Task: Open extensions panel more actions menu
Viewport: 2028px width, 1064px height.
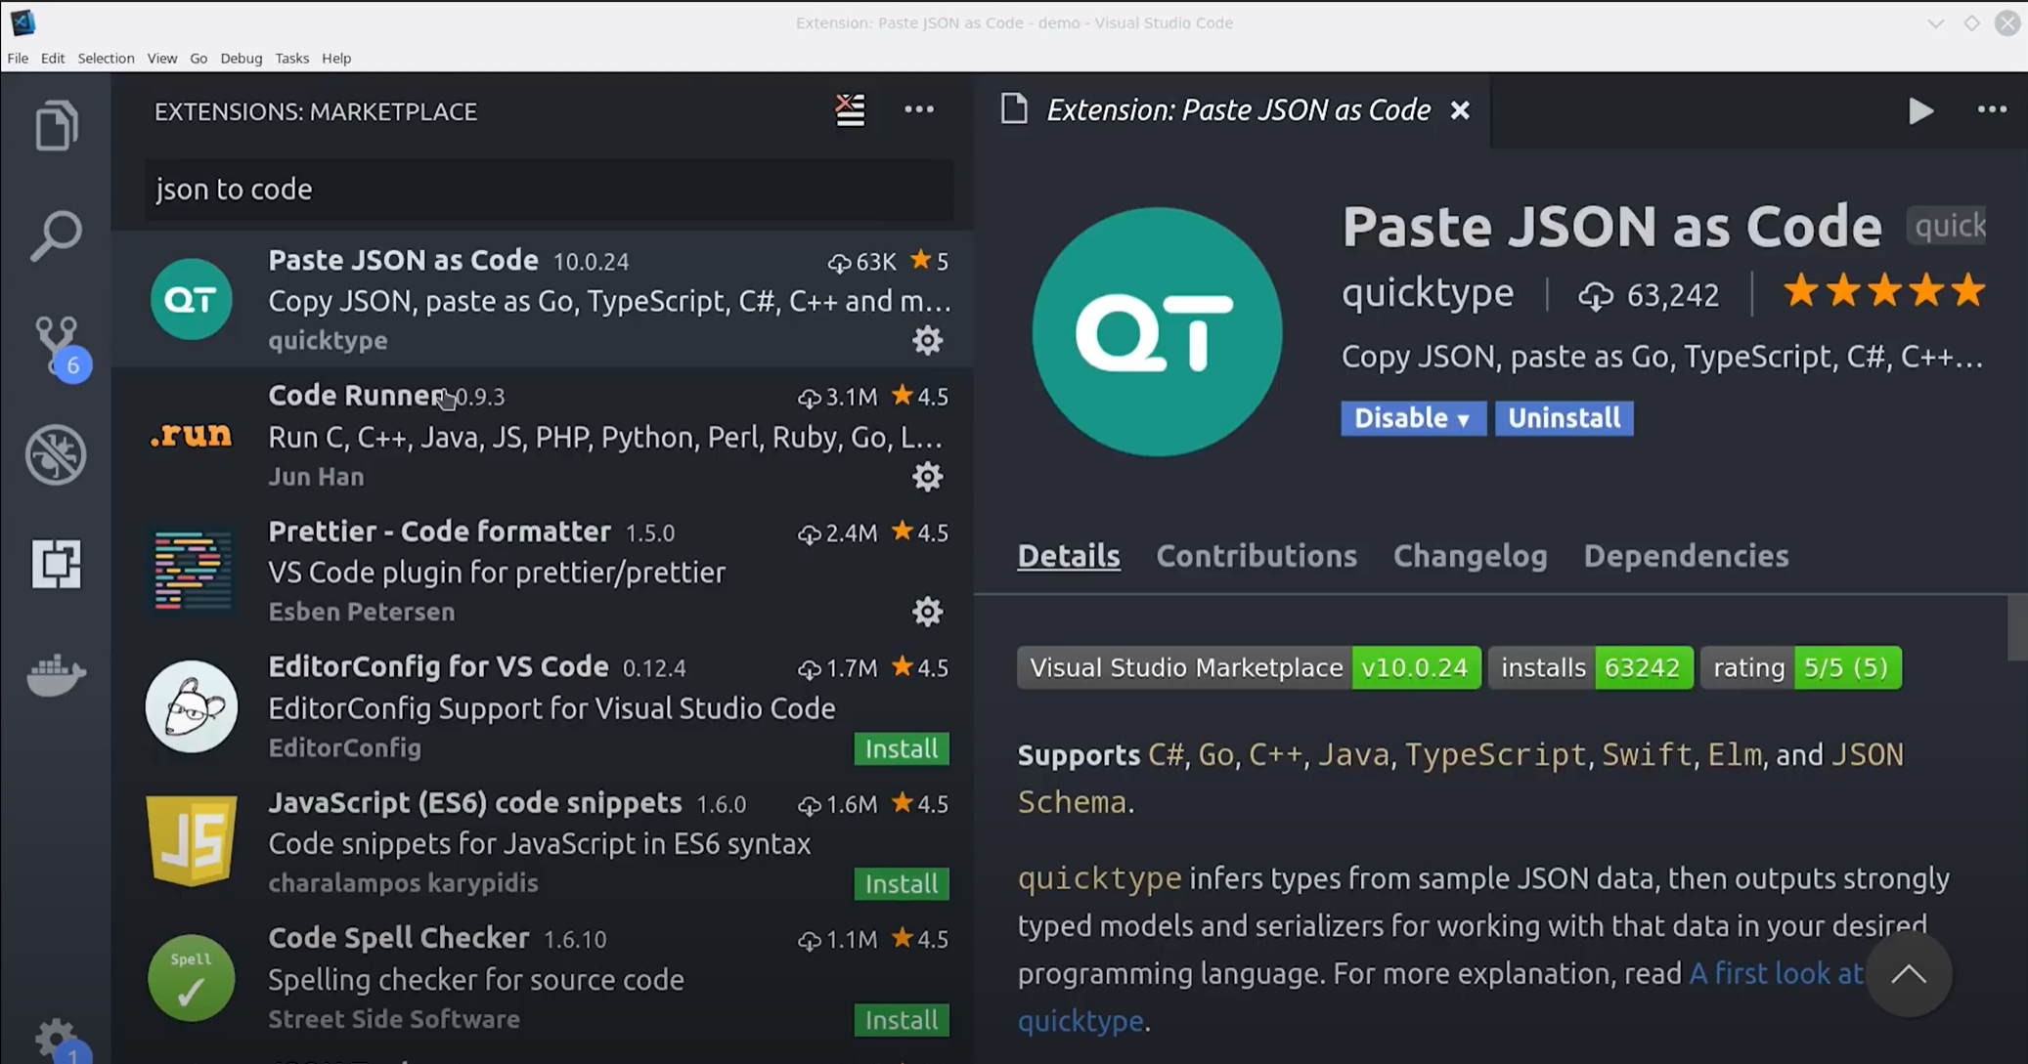Action: pyautogui.click(x=918, y=109)
